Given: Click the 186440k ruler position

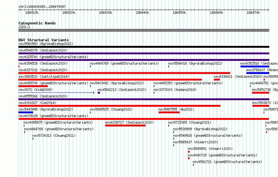Looking at the screenshot, I should 142,12.
